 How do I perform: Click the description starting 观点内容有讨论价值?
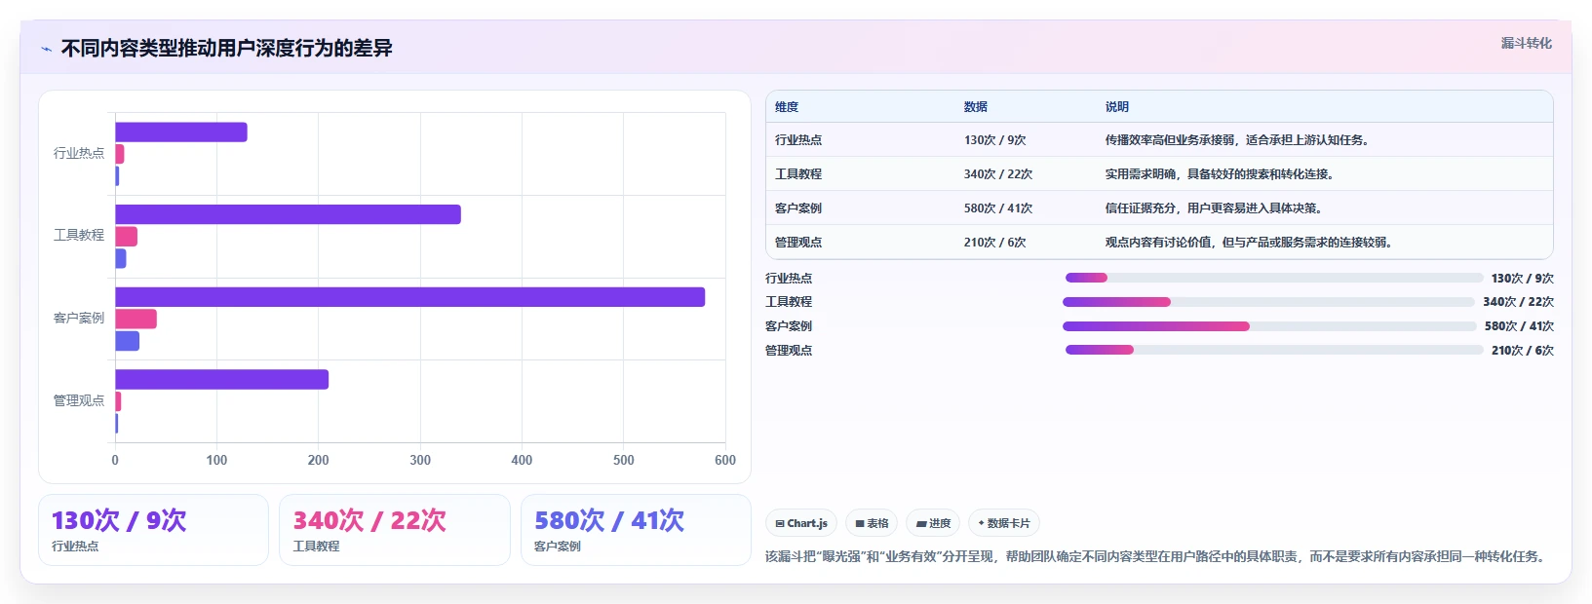[1249, 243]
